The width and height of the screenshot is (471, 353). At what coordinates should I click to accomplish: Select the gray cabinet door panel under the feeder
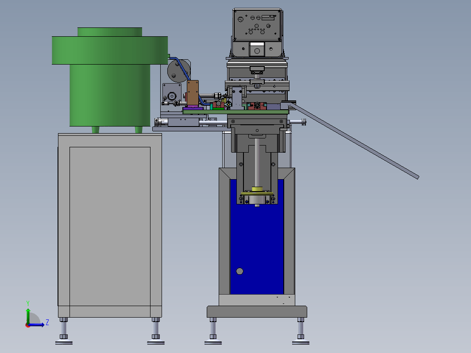tap(110, 226)
